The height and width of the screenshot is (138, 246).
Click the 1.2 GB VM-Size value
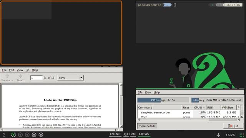pos(231,112)
